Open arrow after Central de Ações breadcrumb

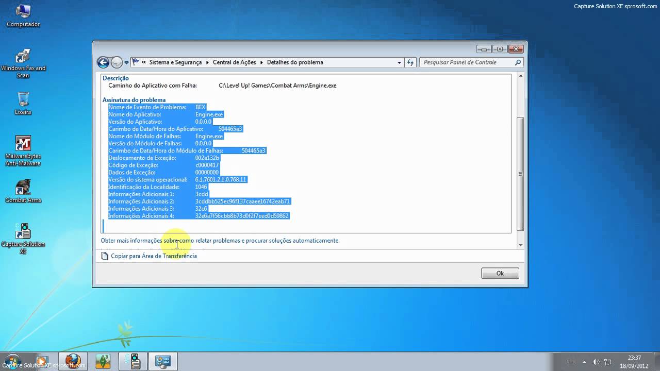(261, 62)
